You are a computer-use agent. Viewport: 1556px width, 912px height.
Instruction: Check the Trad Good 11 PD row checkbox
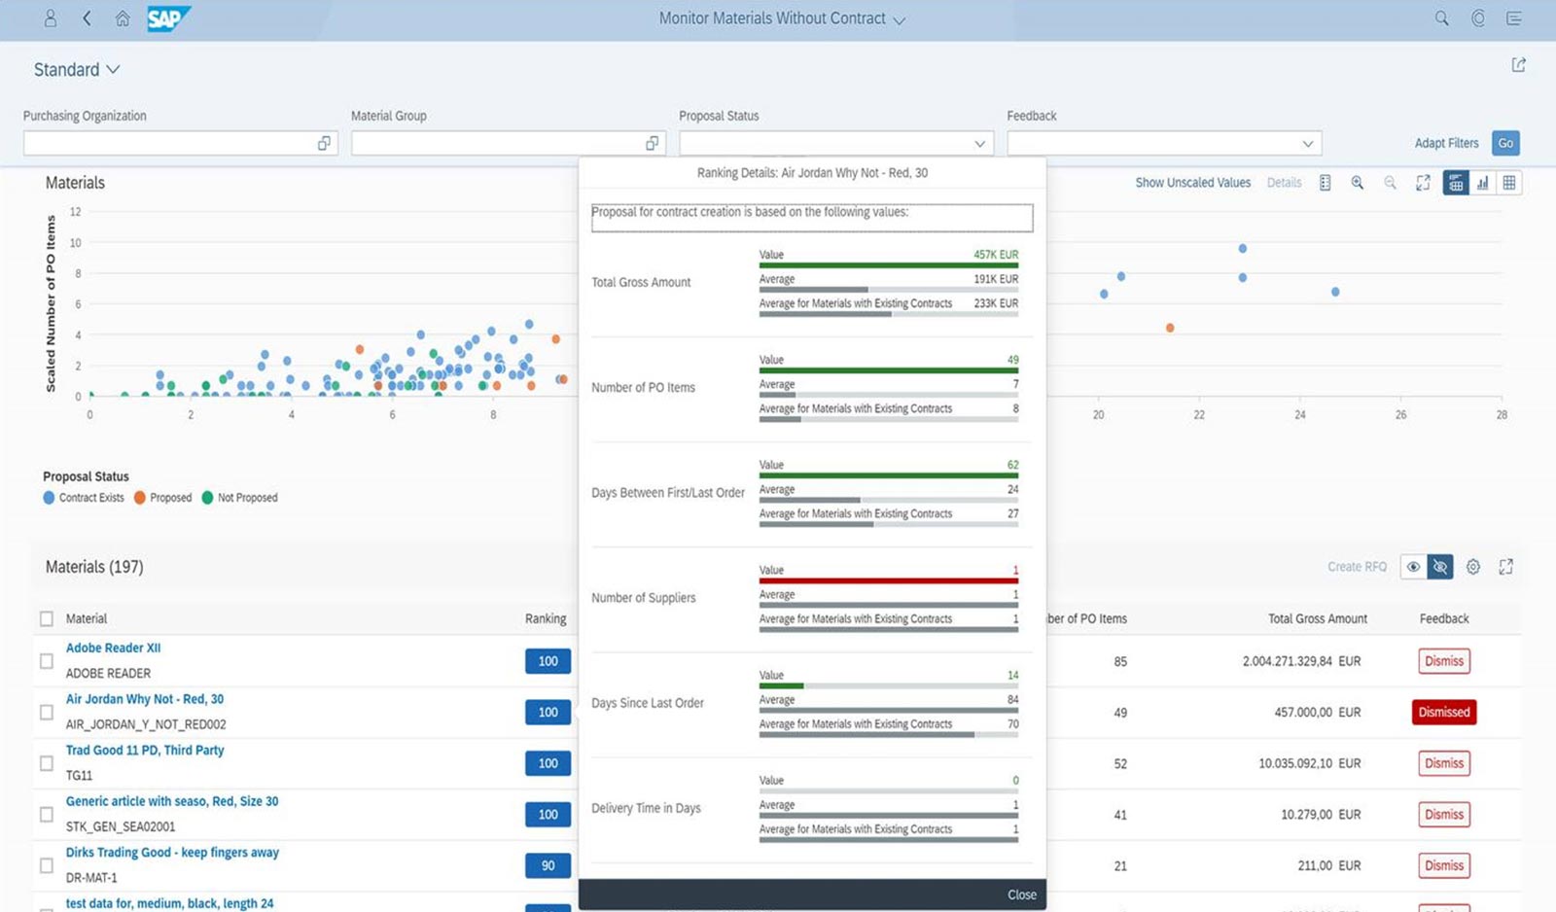click(x=47, y=763)
